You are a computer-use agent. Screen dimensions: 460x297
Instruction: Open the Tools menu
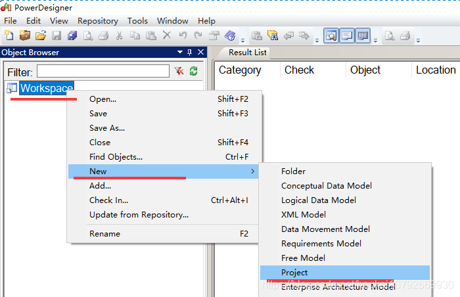[x=137, y=21]
